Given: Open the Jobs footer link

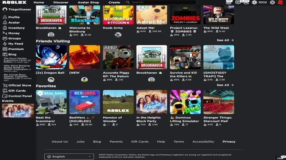Looking at the screenshot, I should [80, 141].
